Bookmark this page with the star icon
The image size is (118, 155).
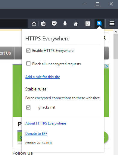[34, 24]
